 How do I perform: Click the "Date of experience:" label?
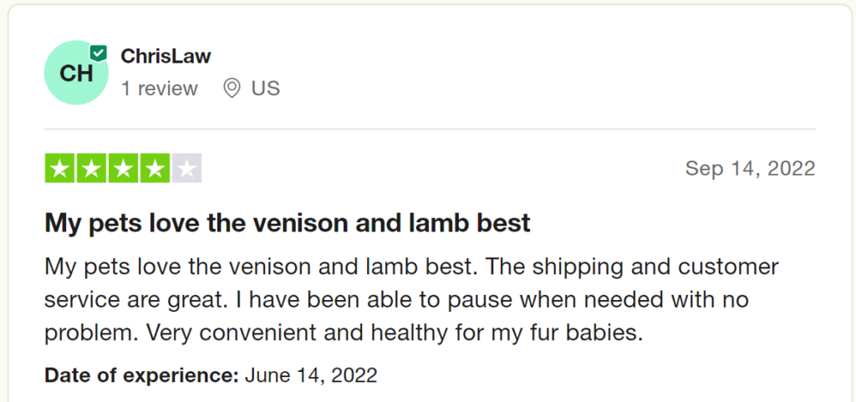[x=142, y=375]
